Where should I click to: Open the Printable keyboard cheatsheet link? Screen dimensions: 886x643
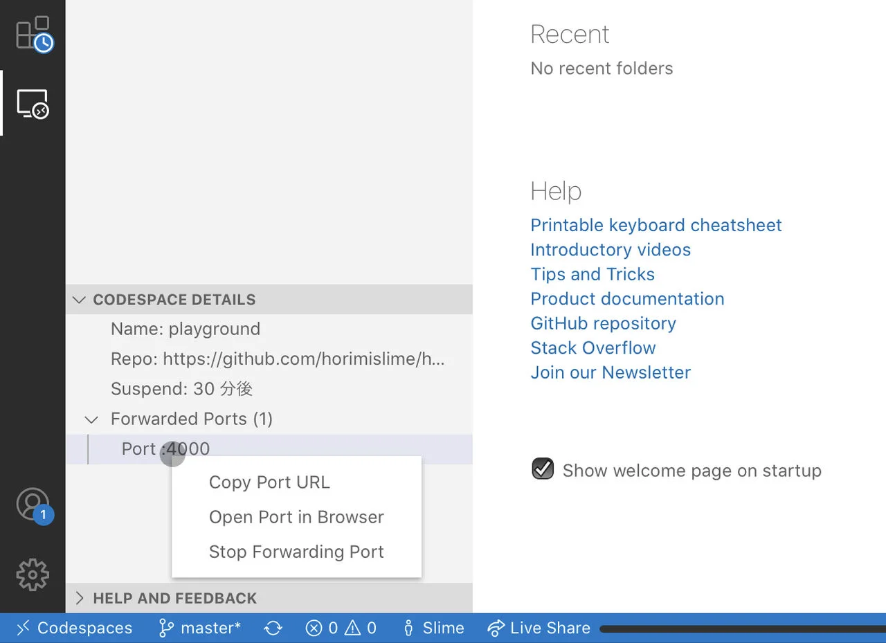pos(656,225)
